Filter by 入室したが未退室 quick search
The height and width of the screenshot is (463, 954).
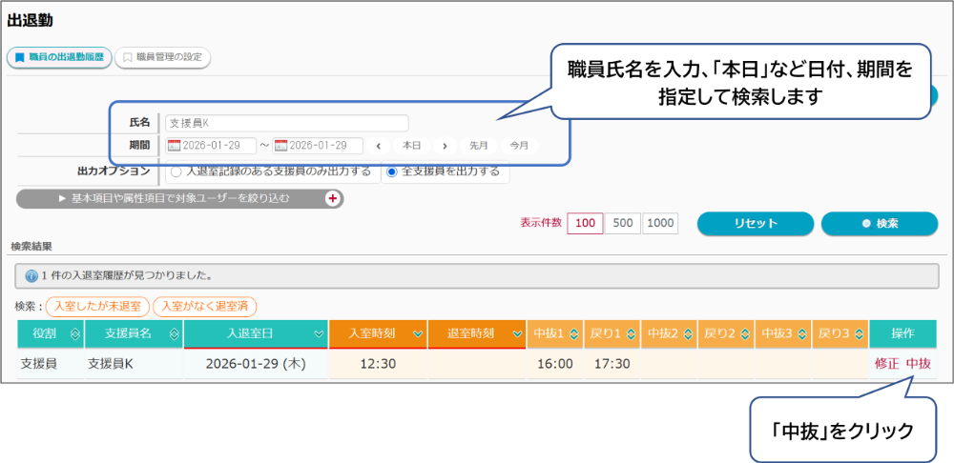[97, 307]
